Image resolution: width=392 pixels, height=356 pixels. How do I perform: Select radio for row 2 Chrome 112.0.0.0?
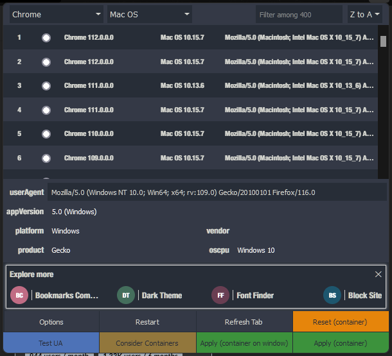(x=46, y=62)
